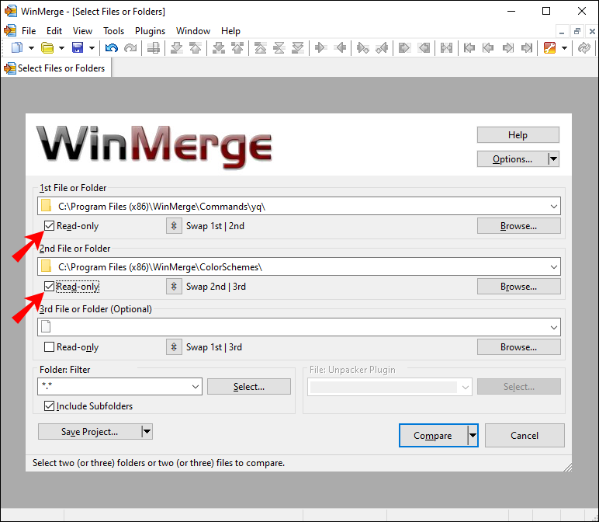Click the Swap 2nd | 3rd arrow button
599x522 pixels.
(174, 287)
